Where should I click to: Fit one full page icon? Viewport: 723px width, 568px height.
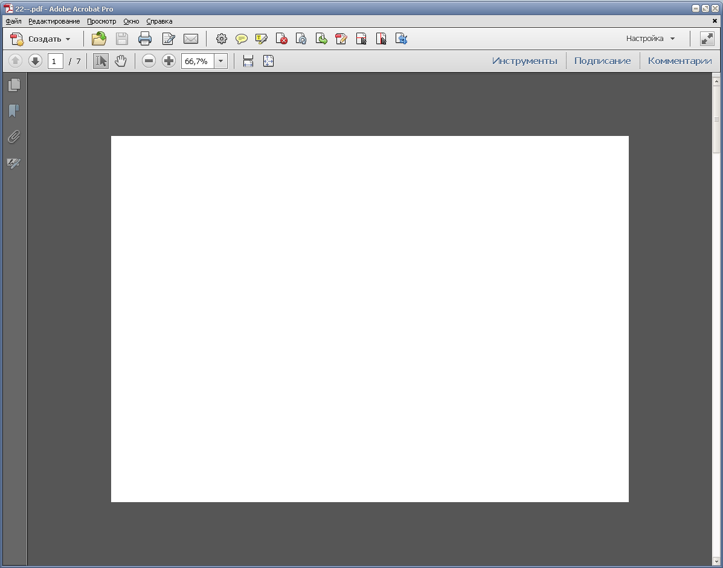tap(268, 61)
